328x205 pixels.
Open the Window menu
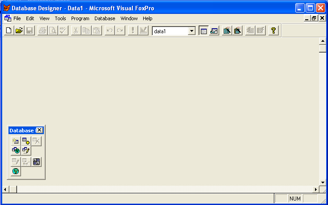click(129, 18)
